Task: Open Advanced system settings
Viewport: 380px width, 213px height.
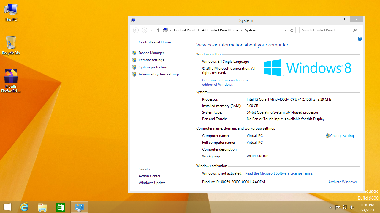Action: 159,74
